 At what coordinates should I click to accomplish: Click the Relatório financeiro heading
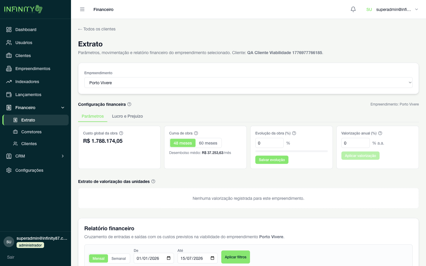click(x=109, y=228)
